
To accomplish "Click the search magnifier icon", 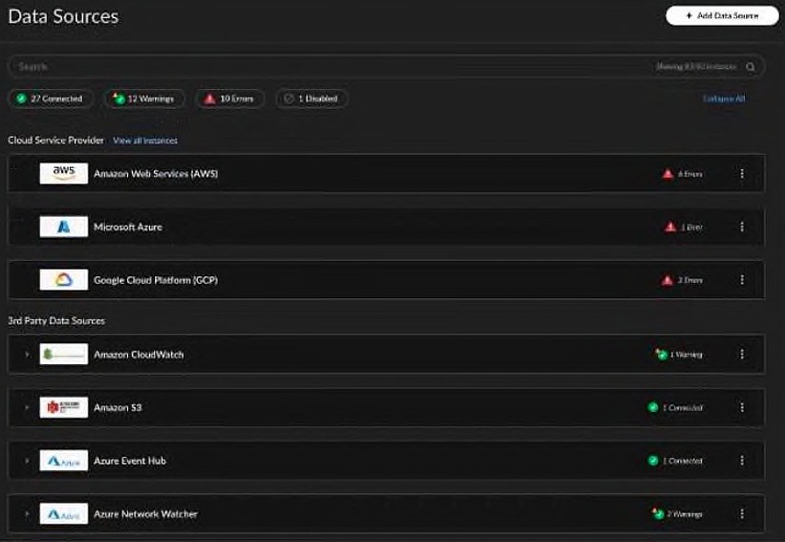I will click(750, 67).
